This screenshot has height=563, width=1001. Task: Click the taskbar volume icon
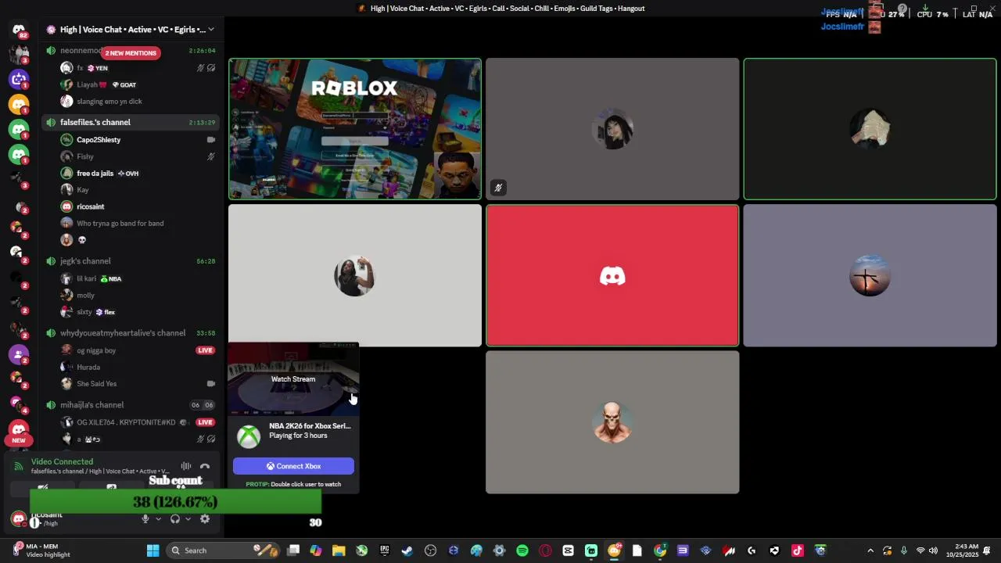933,550
